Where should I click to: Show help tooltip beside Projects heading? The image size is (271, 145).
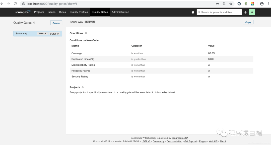[x=83, y=87]
